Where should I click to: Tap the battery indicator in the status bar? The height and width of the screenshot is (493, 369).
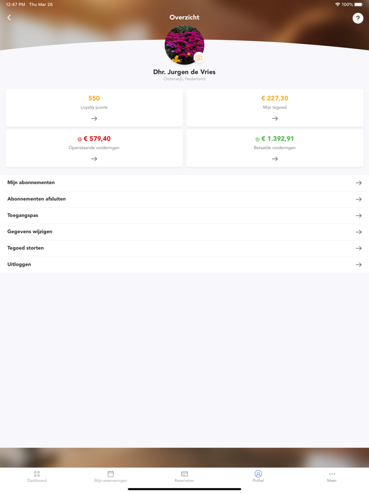click(x=360, y=5)
